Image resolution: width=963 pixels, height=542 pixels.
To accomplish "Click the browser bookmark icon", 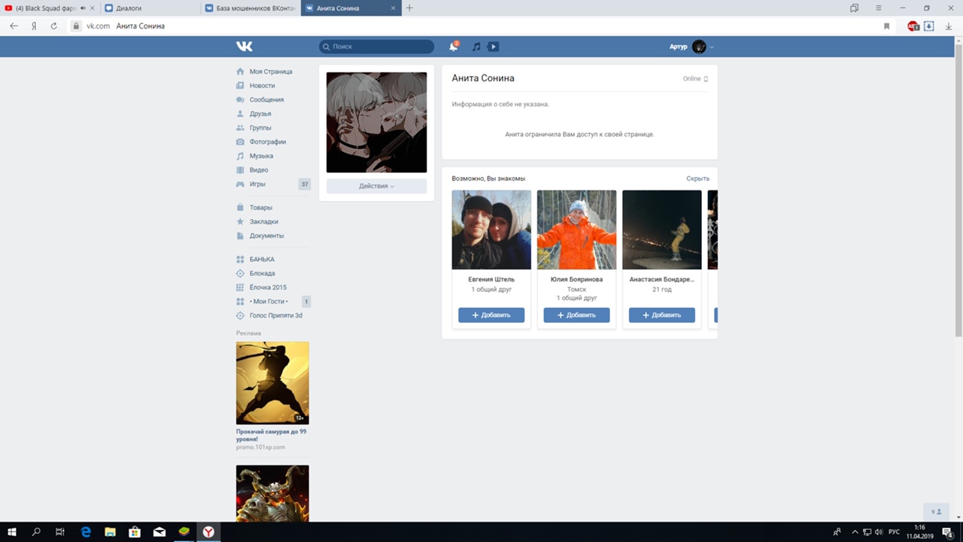I will pos(886,26).
